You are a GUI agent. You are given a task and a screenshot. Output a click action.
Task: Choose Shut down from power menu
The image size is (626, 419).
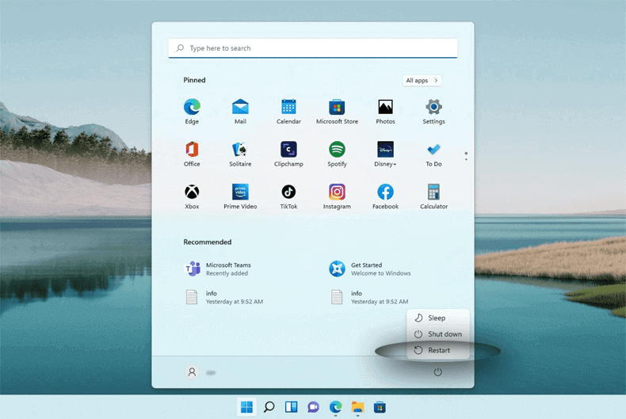(x=438, y=334)
